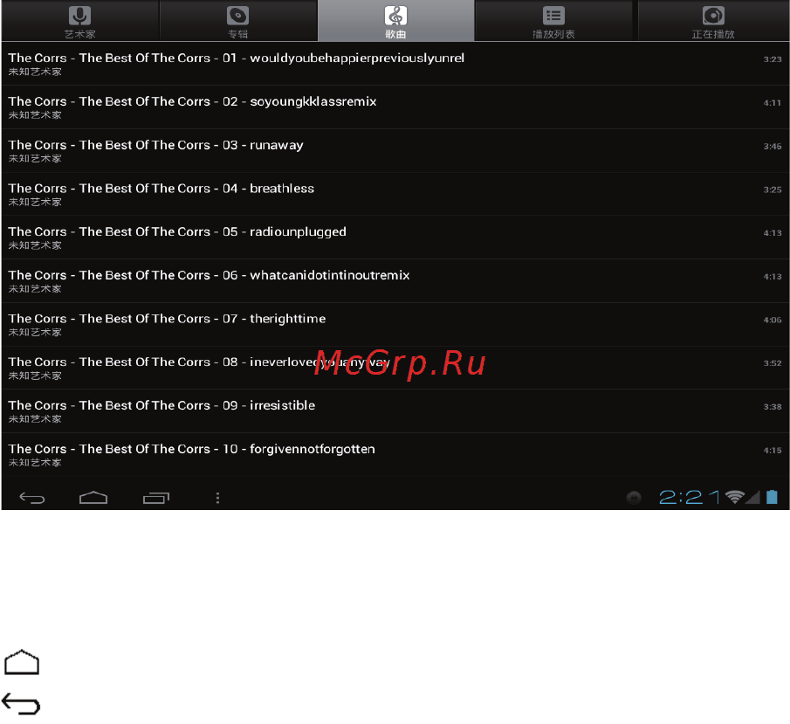
Task: Play track 08 ineverlovedyouanyway
Action: pyautogui.click(x=395, y=367)
